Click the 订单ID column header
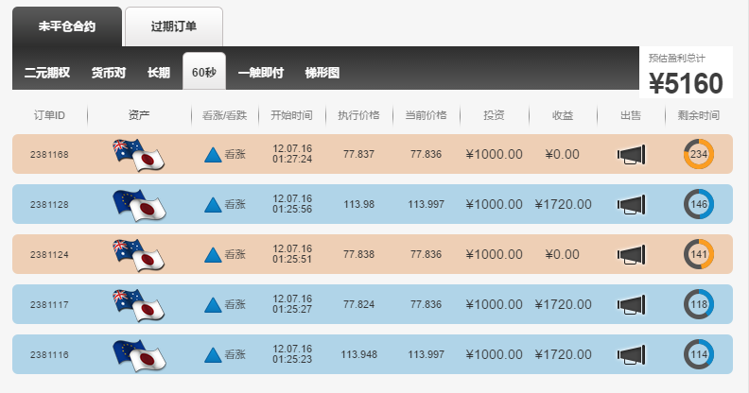This screenshot has width=749, height=393. click(49, 115)
